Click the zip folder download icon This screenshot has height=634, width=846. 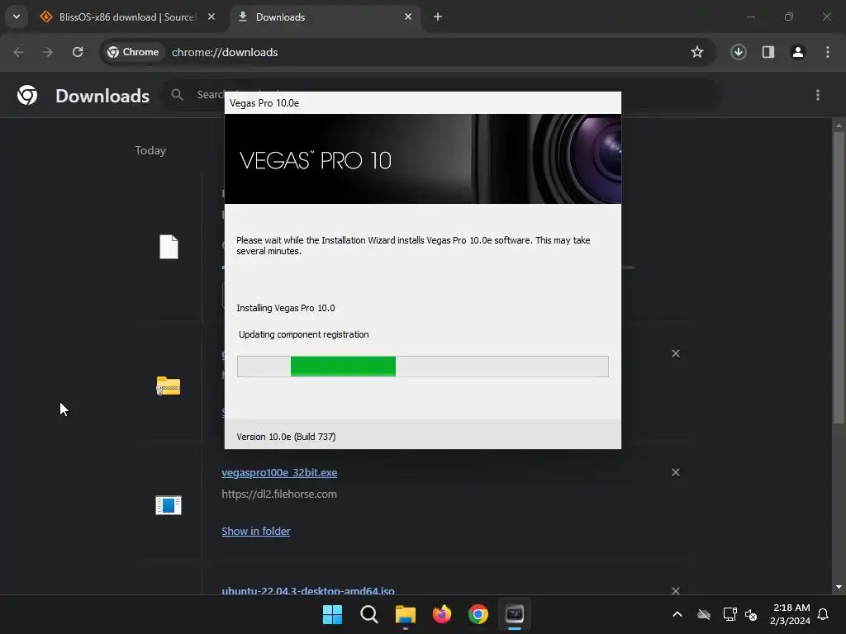(x=169, y=386)
